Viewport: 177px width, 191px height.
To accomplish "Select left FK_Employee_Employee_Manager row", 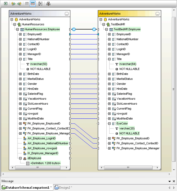I will 48,134.
